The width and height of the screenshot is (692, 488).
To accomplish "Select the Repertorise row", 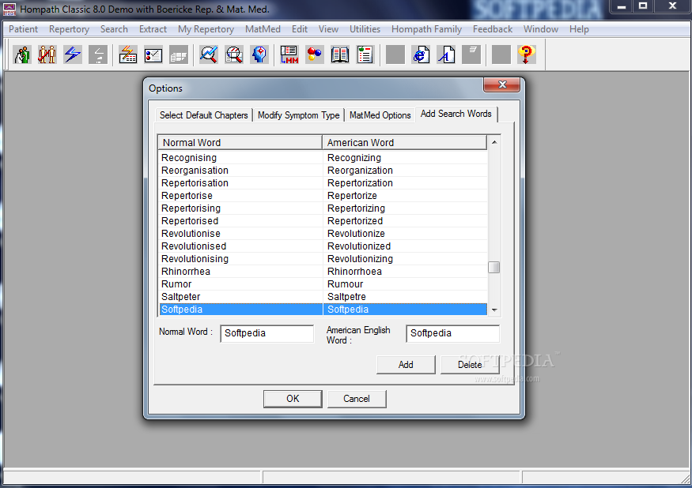I will click(323, 196).
